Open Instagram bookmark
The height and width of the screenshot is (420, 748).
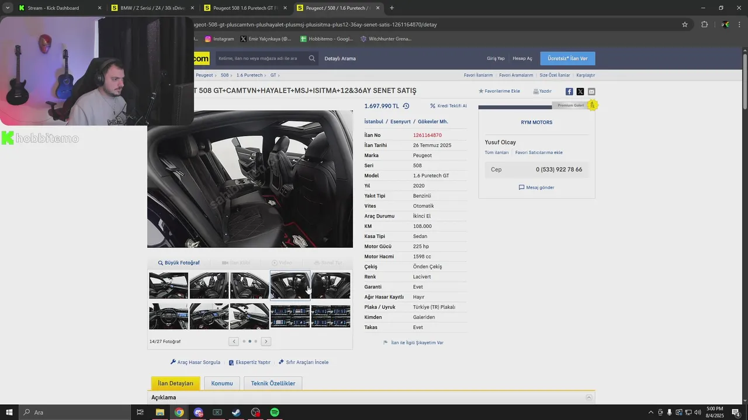coord(219,39)
